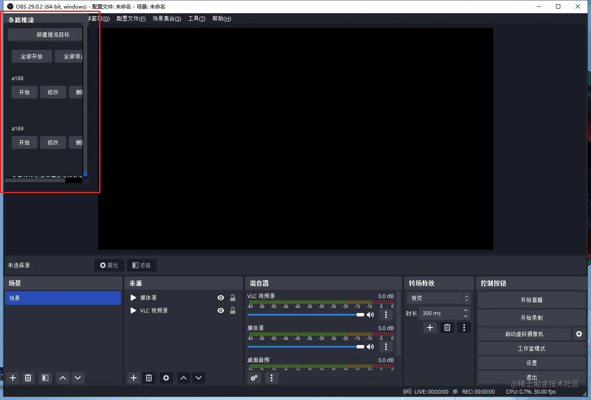Mute the 媒体源 audio channel
The height and width of the screenshot is (400, 591).
pos(370,347)
